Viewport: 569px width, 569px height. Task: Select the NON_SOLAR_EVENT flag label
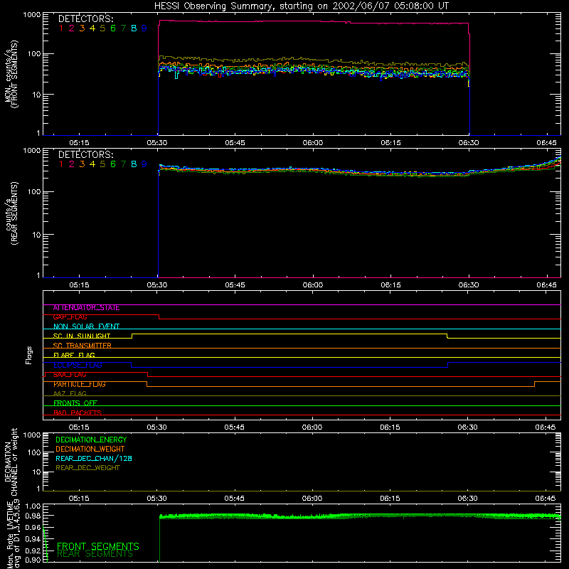coord(86,326)
